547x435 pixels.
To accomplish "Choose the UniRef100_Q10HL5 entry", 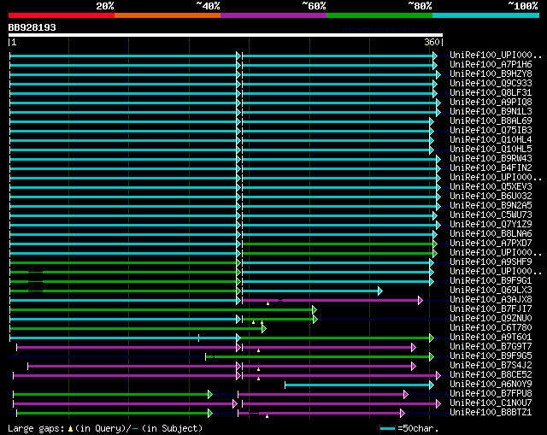I will pyautogui.click(x=491, y=150).
